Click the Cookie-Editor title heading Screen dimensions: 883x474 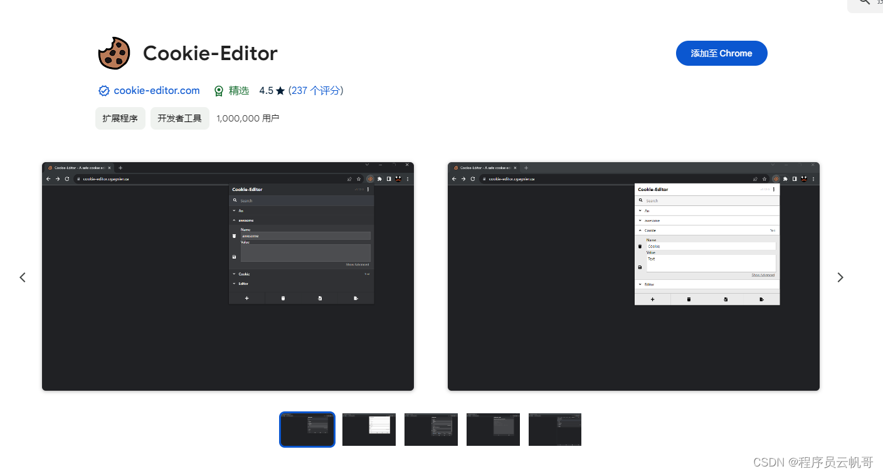point(210,53)
